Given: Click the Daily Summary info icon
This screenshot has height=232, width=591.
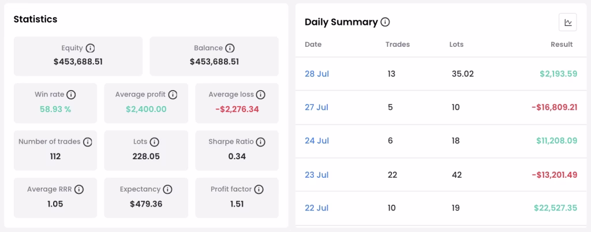Looking at the screenshot, I should (385, 23).
